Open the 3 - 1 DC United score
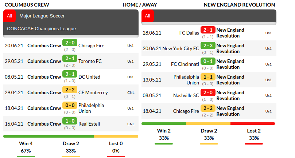The height and width of the screenshot is (158, 295). click(x=69, y=74)
